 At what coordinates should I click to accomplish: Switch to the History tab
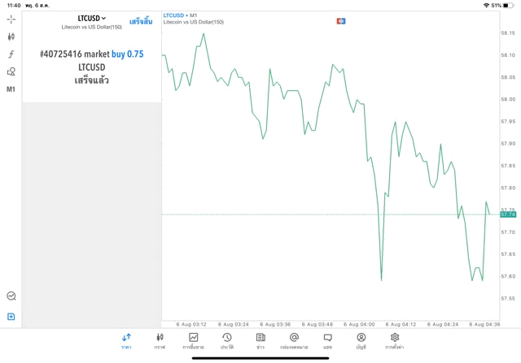coord(226,340)
